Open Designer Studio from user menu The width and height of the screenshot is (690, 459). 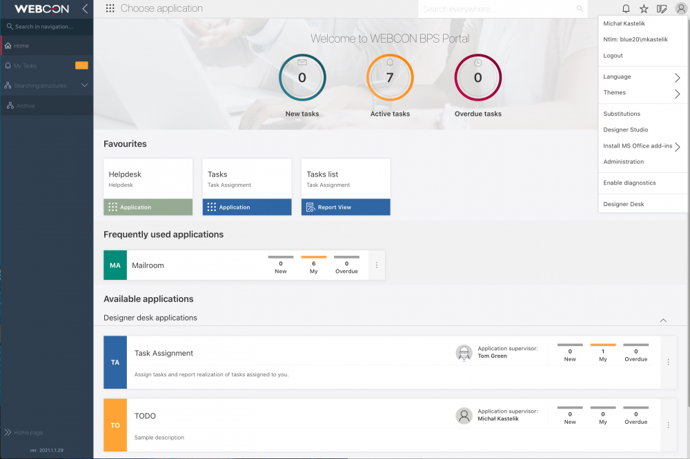(x=626, y=130)
